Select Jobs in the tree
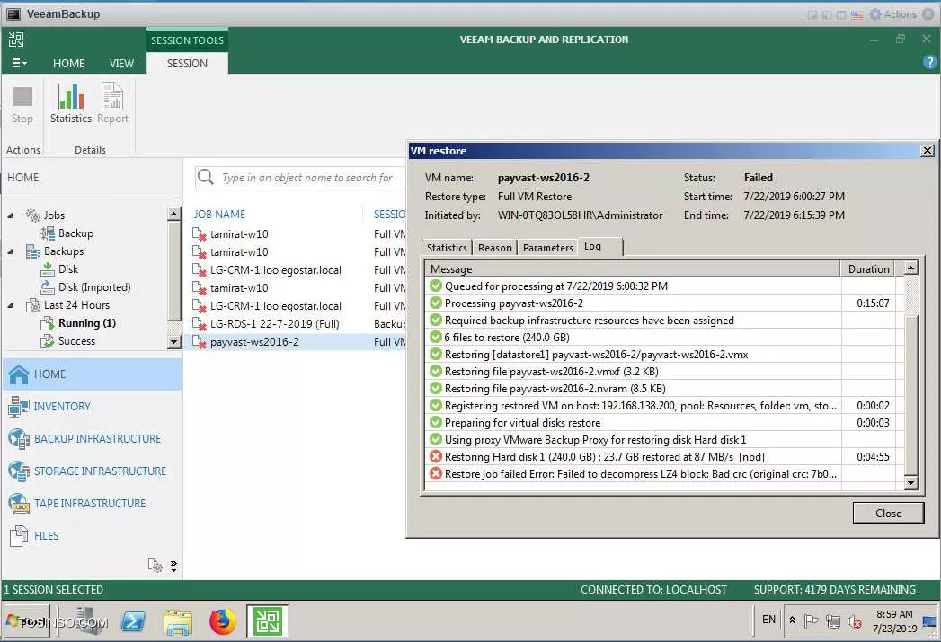Image resolution: width=941 pixels, height=642 pixels. click(53, 215)
